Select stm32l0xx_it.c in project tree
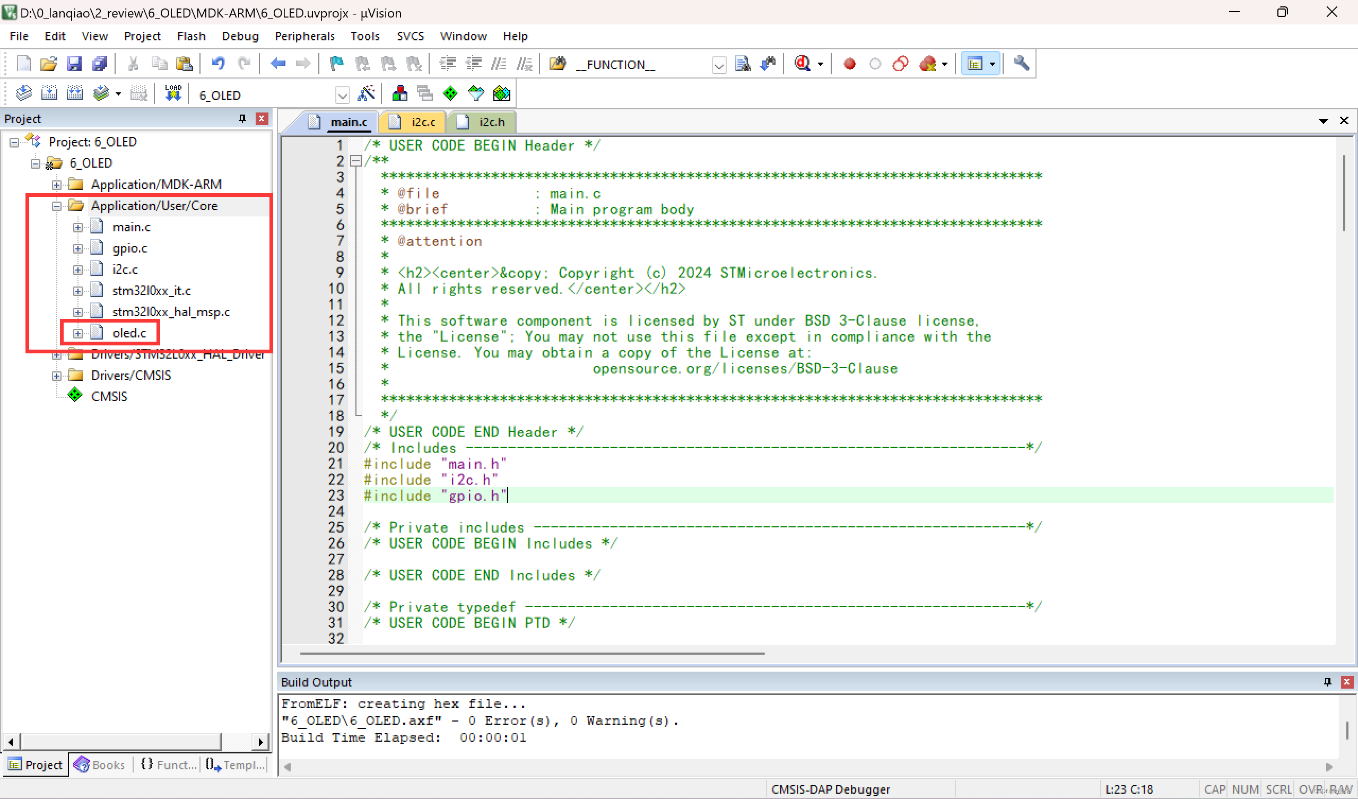 pos(151,291)
